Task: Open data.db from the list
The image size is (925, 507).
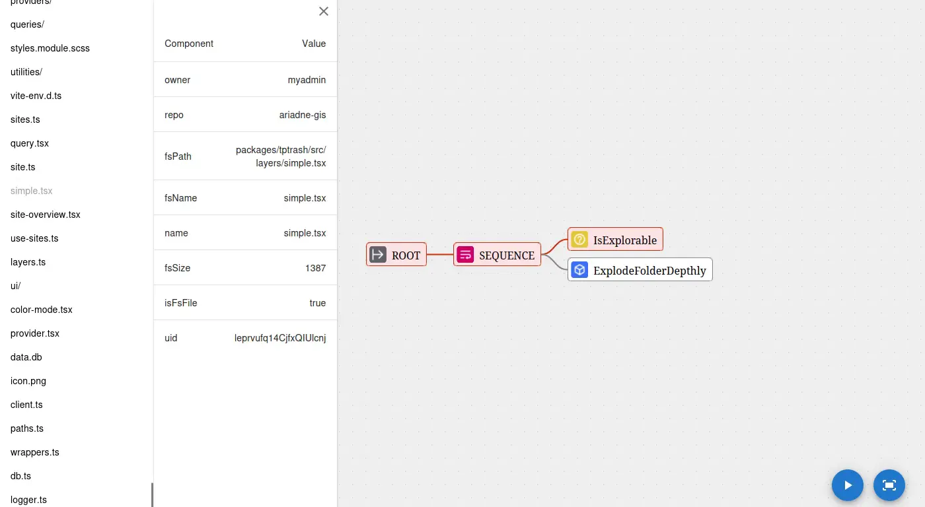Action: [26, 357]
